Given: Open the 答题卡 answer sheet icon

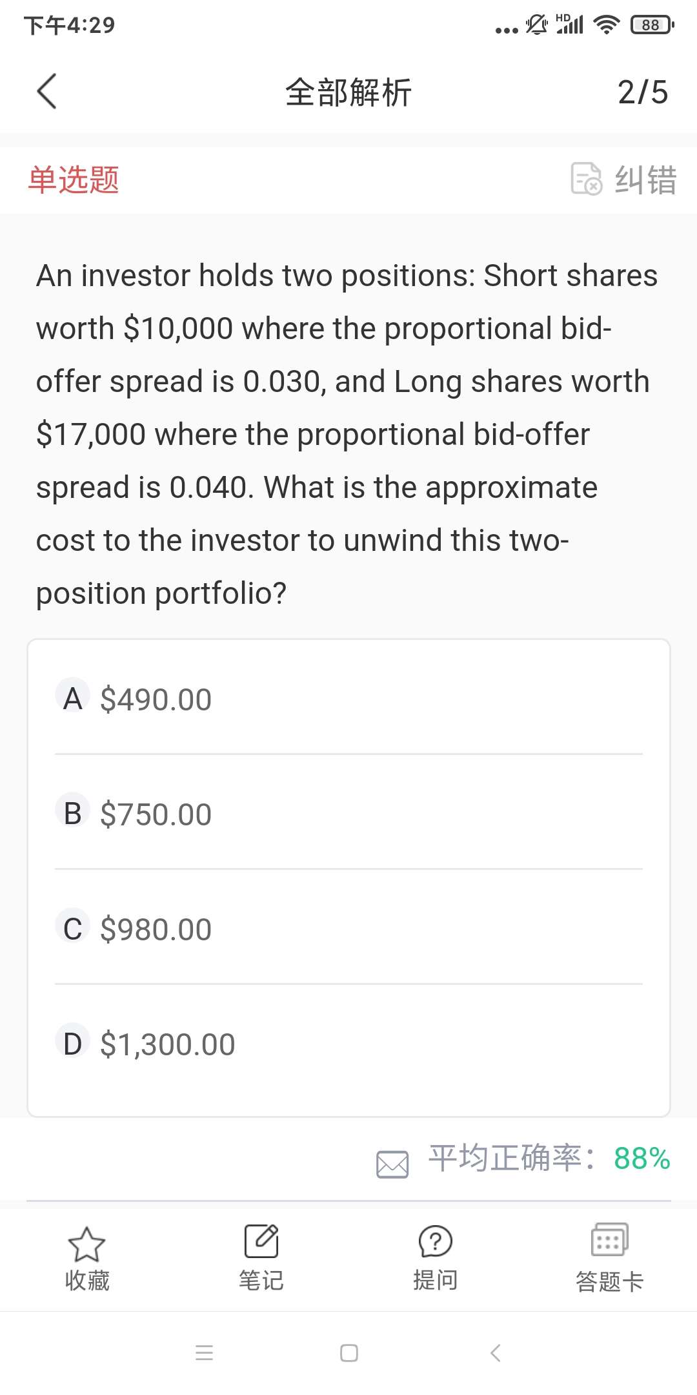Looking at the screenshot, I should tap(610, 1240).
